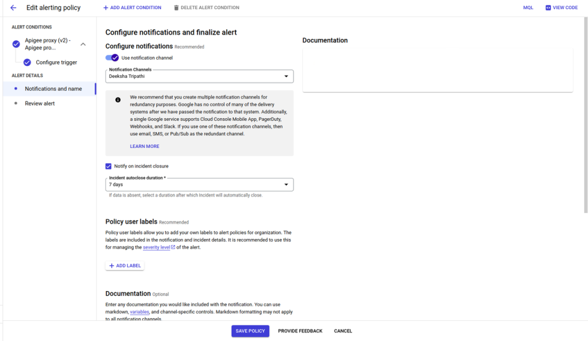Collapse the Apigee proxy (v2) condition
Viewport: 588px width, 341px height.
pyautogui.click(x=83, y=43)
